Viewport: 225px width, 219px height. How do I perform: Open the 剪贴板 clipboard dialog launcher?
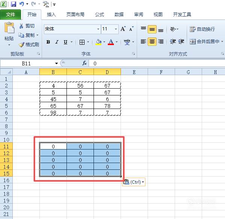pyautogui.click(x=38, y=54)
